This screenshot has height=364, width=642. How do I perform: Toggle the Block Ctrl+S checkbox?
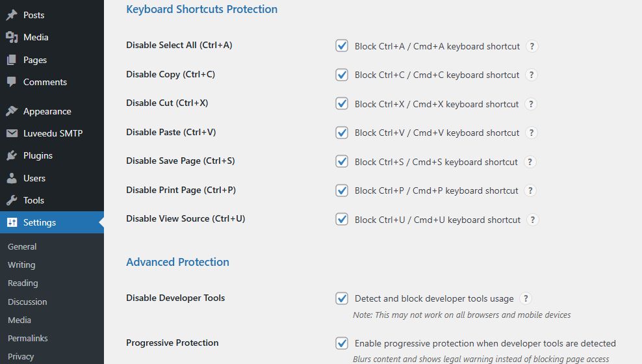coord(342,161)
